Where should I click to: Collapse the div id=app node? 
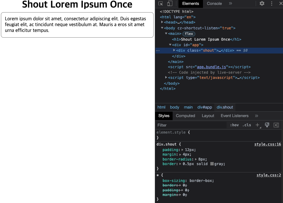(170, 44)
